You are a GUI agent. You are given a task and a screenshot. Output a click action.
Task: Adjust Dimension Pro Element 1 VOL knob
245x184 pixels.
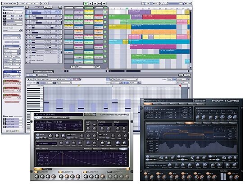coord(54,176)
